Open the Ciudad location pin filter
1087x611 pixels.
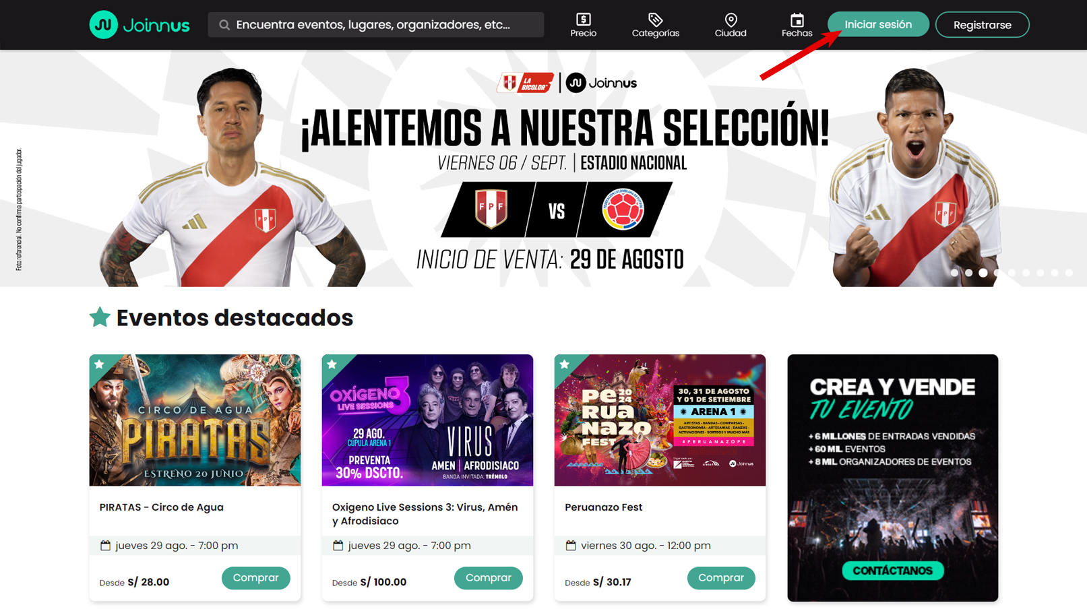[731, 20]
